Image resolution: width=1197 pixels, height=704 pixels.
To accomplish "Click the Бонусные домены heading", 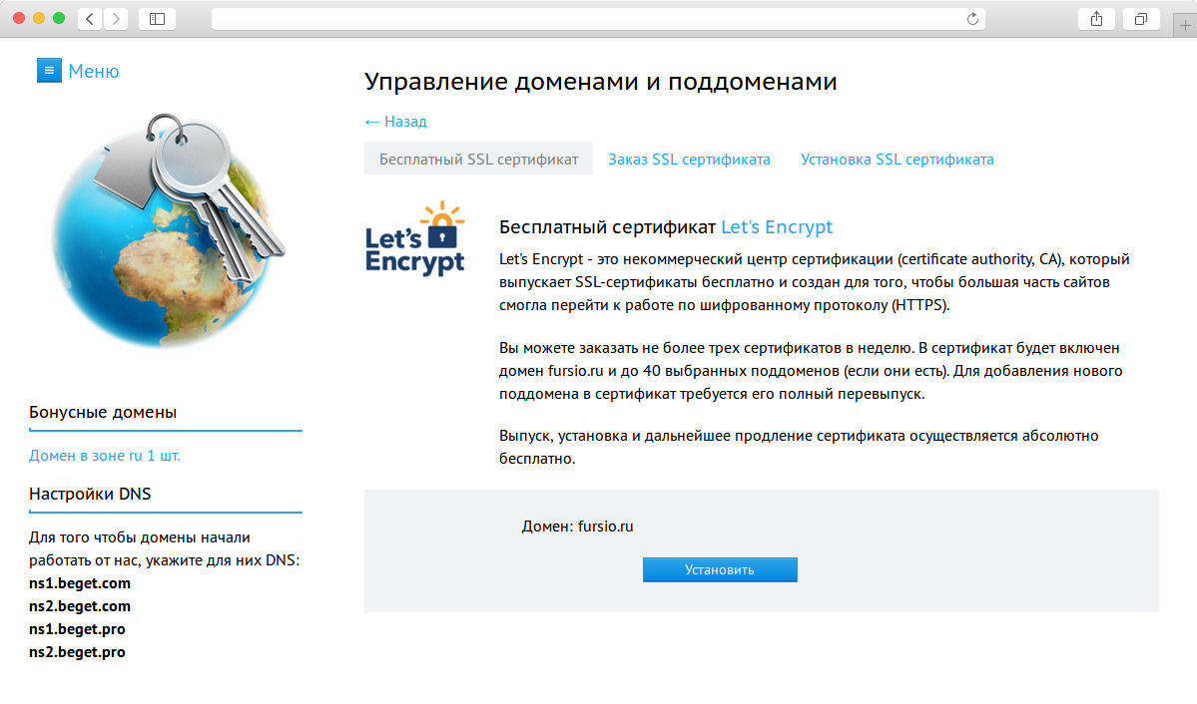I will coord(103,412).
